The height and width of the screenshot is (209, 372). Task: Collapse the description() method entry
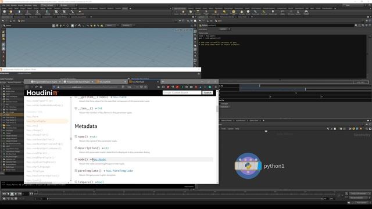coord(76,148)
